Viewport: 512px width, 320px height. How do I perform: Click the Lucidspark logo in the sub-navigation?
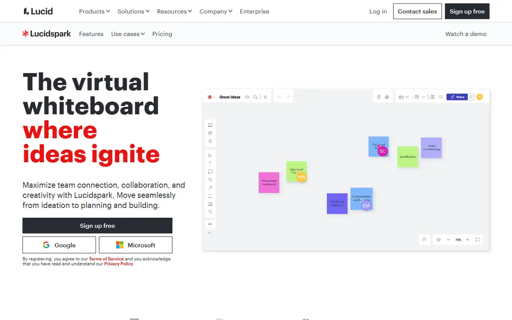(47, 33)
